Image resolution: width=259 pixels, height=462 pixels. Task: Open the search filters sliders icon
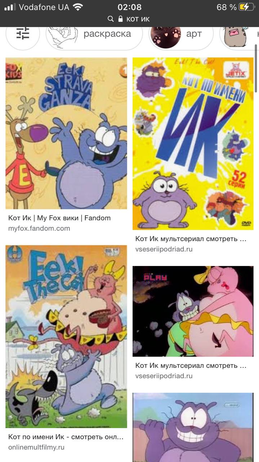(23, 34)
